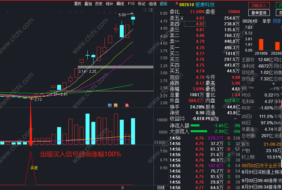Click the 日线 daily period label
The height and width of the screenshot is (190, 282).
pyautogui.click(x=161, y=188)
